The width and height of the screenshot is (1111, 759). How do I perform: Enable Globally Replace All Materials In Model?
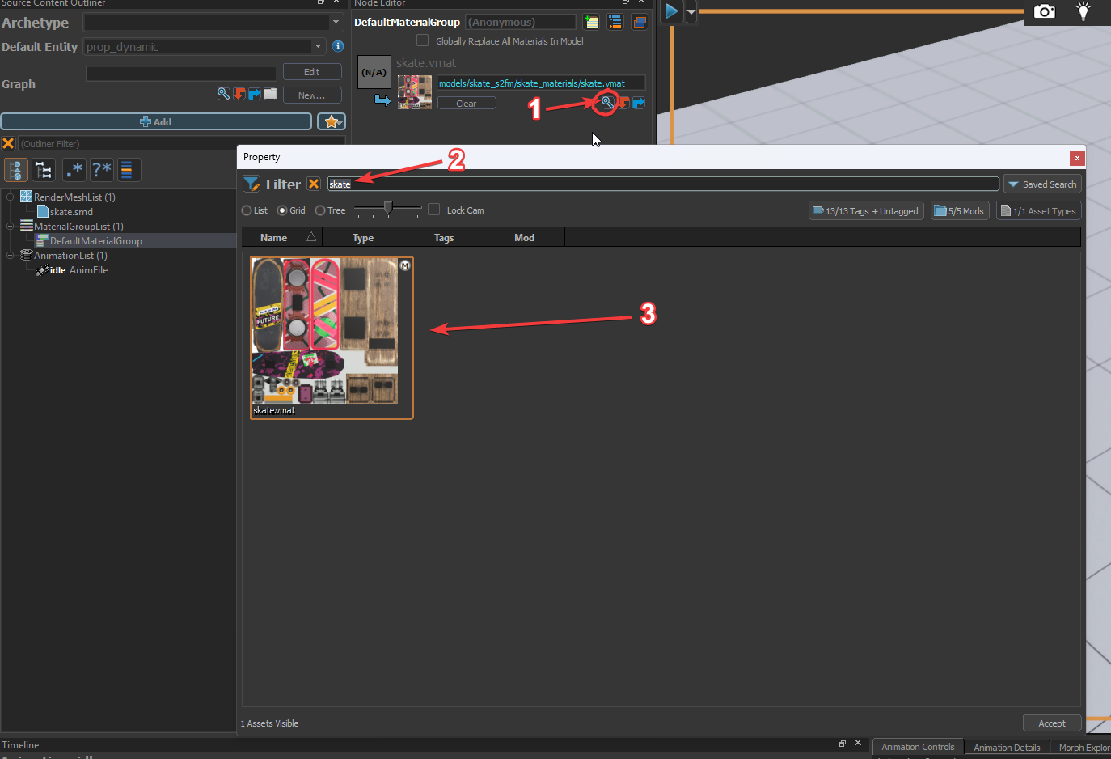click(422, 40)
